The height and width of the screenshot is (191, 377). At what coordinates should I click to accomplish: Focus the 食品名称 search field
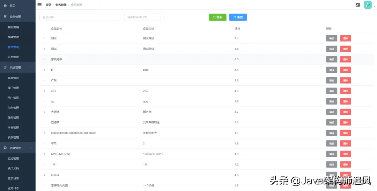click(80, 17)
